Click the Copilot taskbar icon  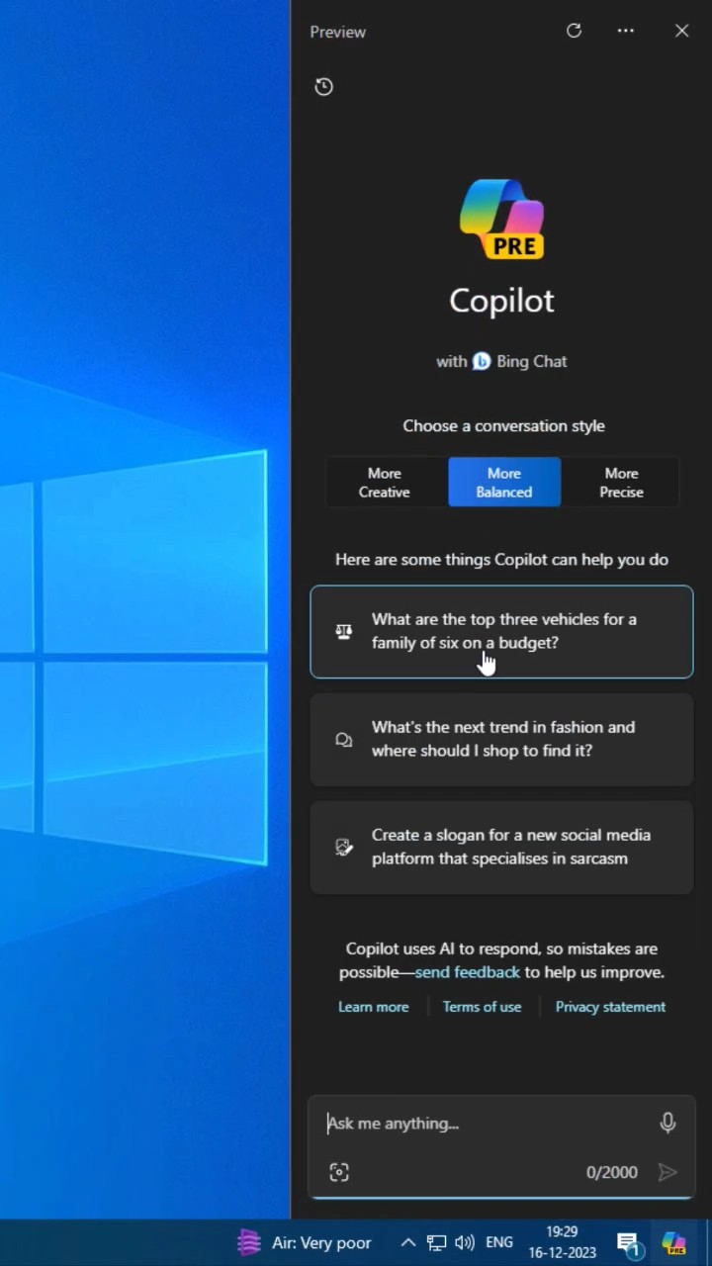[674, 1242]
